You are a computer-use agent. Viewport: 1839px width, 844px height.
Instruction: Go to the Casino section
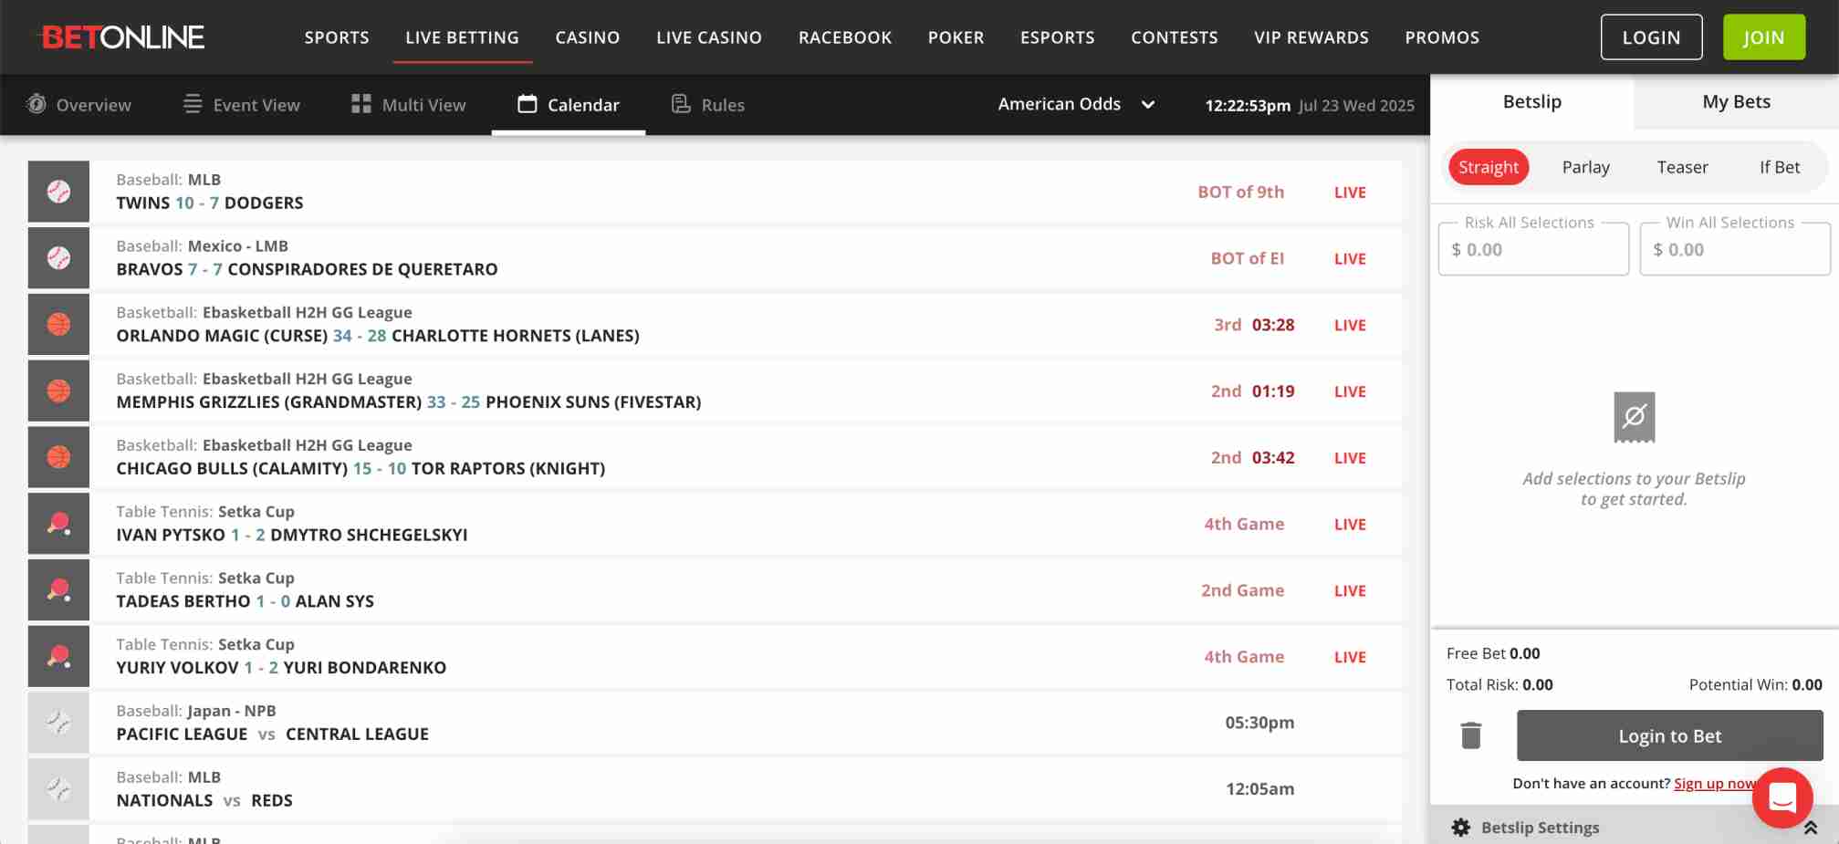coord(588,37)
